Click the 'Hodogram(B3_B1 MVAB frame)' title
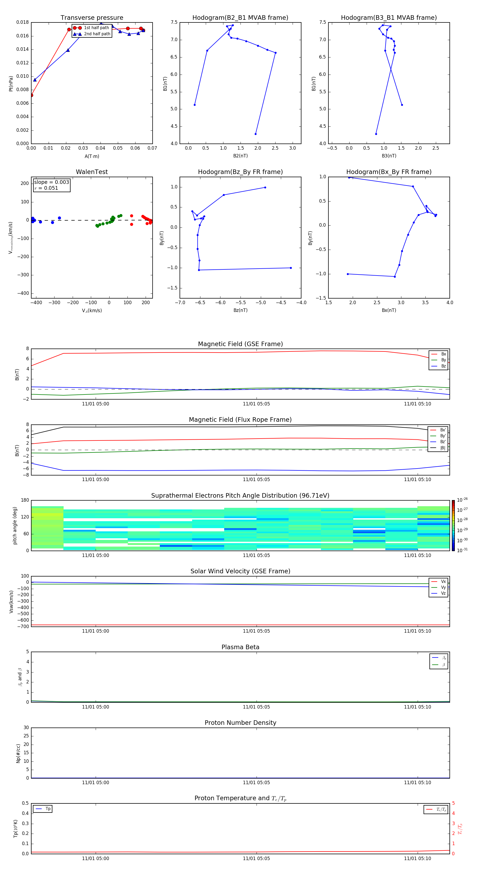Image resolution: width=481 pixels, height=882 pixels. click(x=389, y=18)
